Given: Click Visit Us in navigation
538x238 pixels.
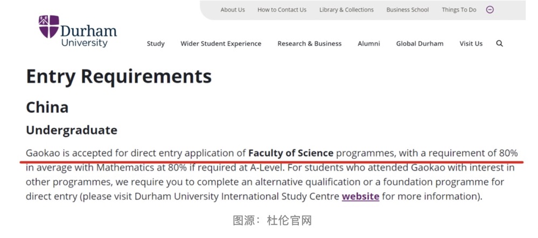Looking at the screenshot, I should tap(471, 44).
